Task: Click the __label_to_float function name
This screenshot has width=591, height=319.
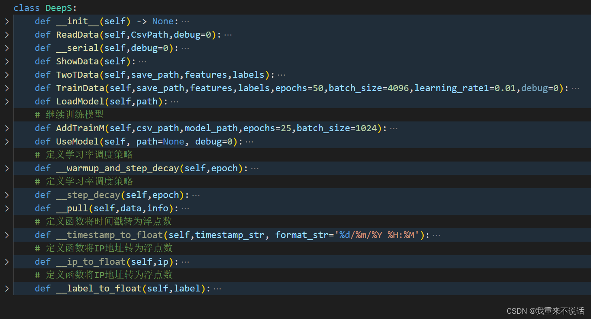Action: coord(99,289)
